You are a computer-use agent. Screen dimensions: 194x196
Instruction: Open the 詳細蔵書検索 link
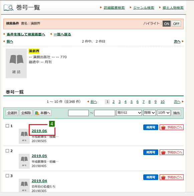pyautogui.click(x=114, y=8)
